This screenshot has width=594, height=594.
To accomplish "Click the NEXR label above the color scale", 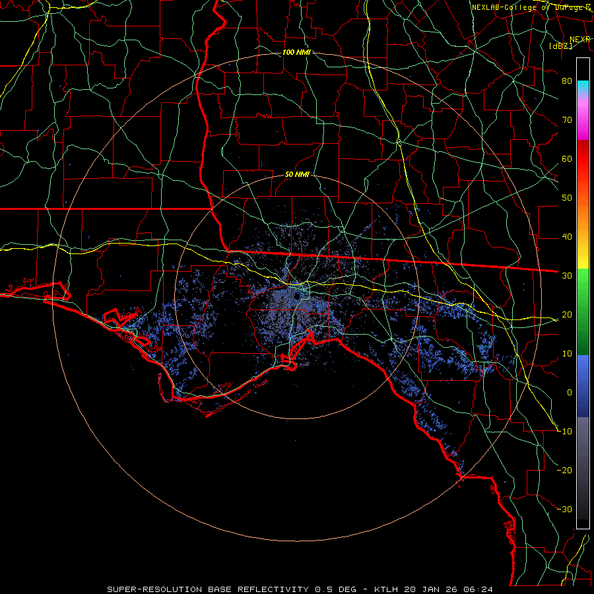I will click(580, 40).
